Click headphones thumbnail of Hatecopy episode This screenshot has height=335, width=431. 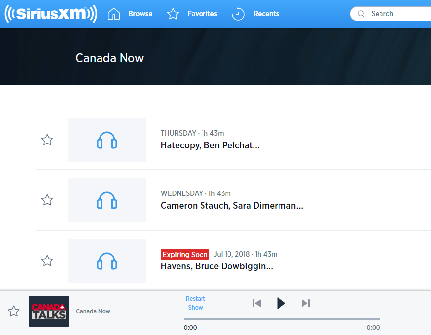(107, 140)
